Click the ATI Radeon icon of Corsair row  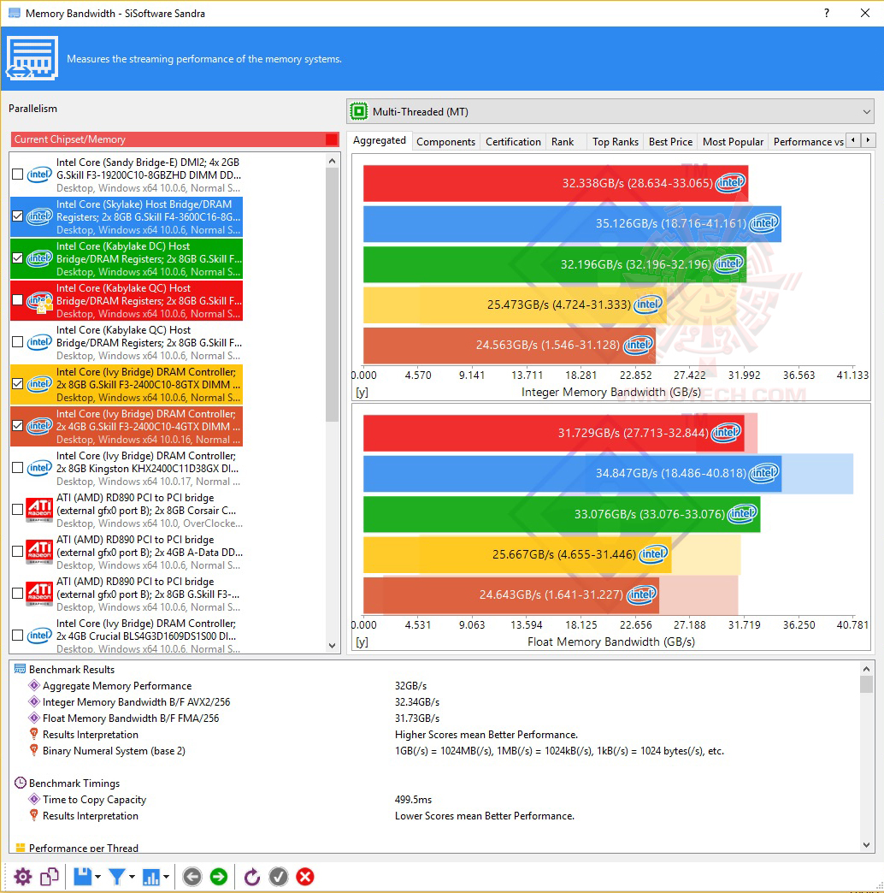40,510
